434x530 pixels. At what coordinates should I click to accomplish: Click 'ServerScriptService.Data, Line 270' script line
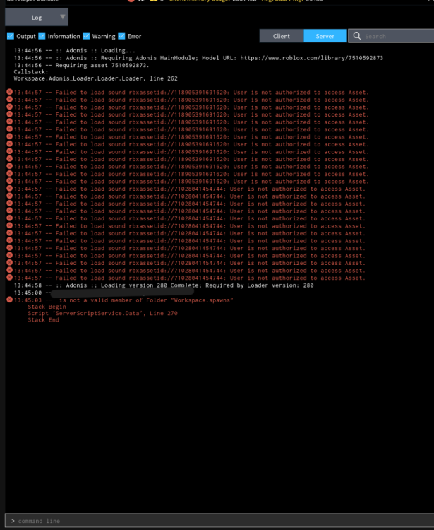tap(102, 313)
